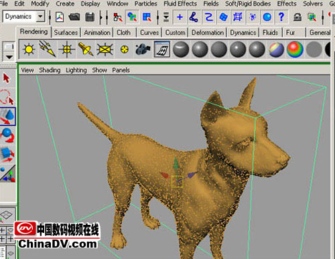Switch to the Surfaces shelf tab
This screenshot has width=335, height=259.
coord(66,33)
